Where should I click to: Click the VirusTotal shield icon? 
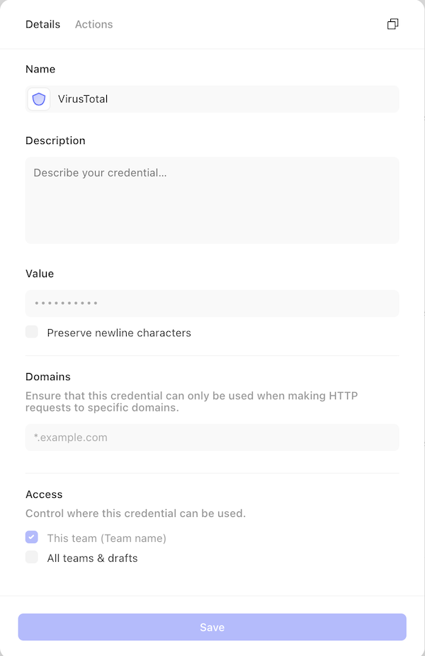[x=39, y=99]
